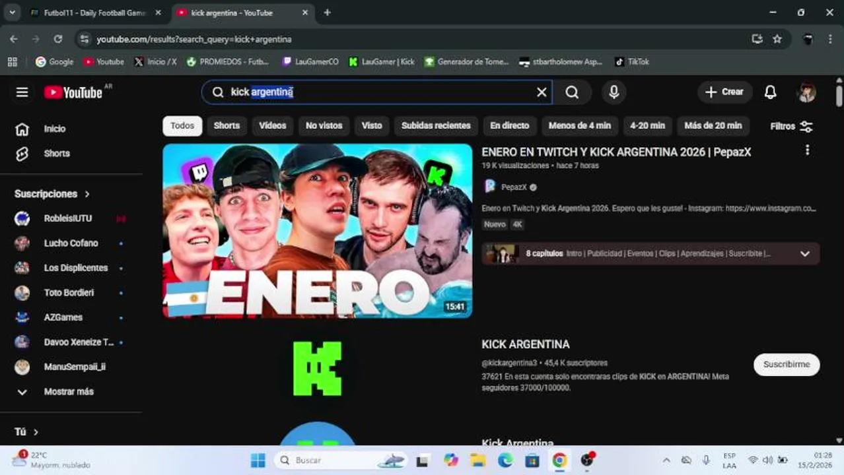844x475 pixels.
Task: Open the volume tray icon
Action: (767, 460)
